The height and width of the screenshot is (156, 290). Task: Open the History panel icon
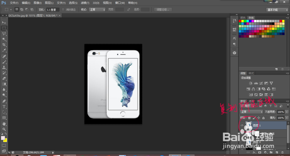[x=234, y=21]
